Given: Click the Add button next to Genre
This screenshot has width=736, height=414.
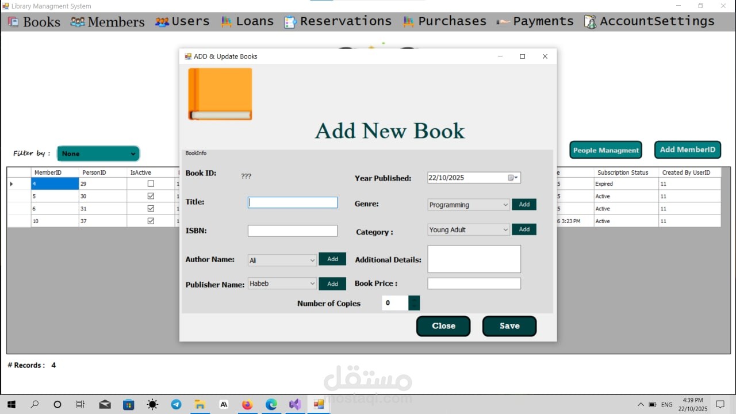Looking at the screenshot, I should (x=524, y=204).
